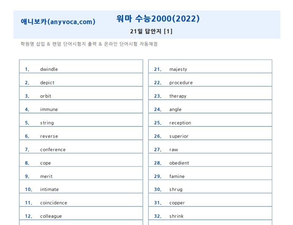The image size is (293, 225).
Task: Click the number 10. label
Action: tap(29, 190)
